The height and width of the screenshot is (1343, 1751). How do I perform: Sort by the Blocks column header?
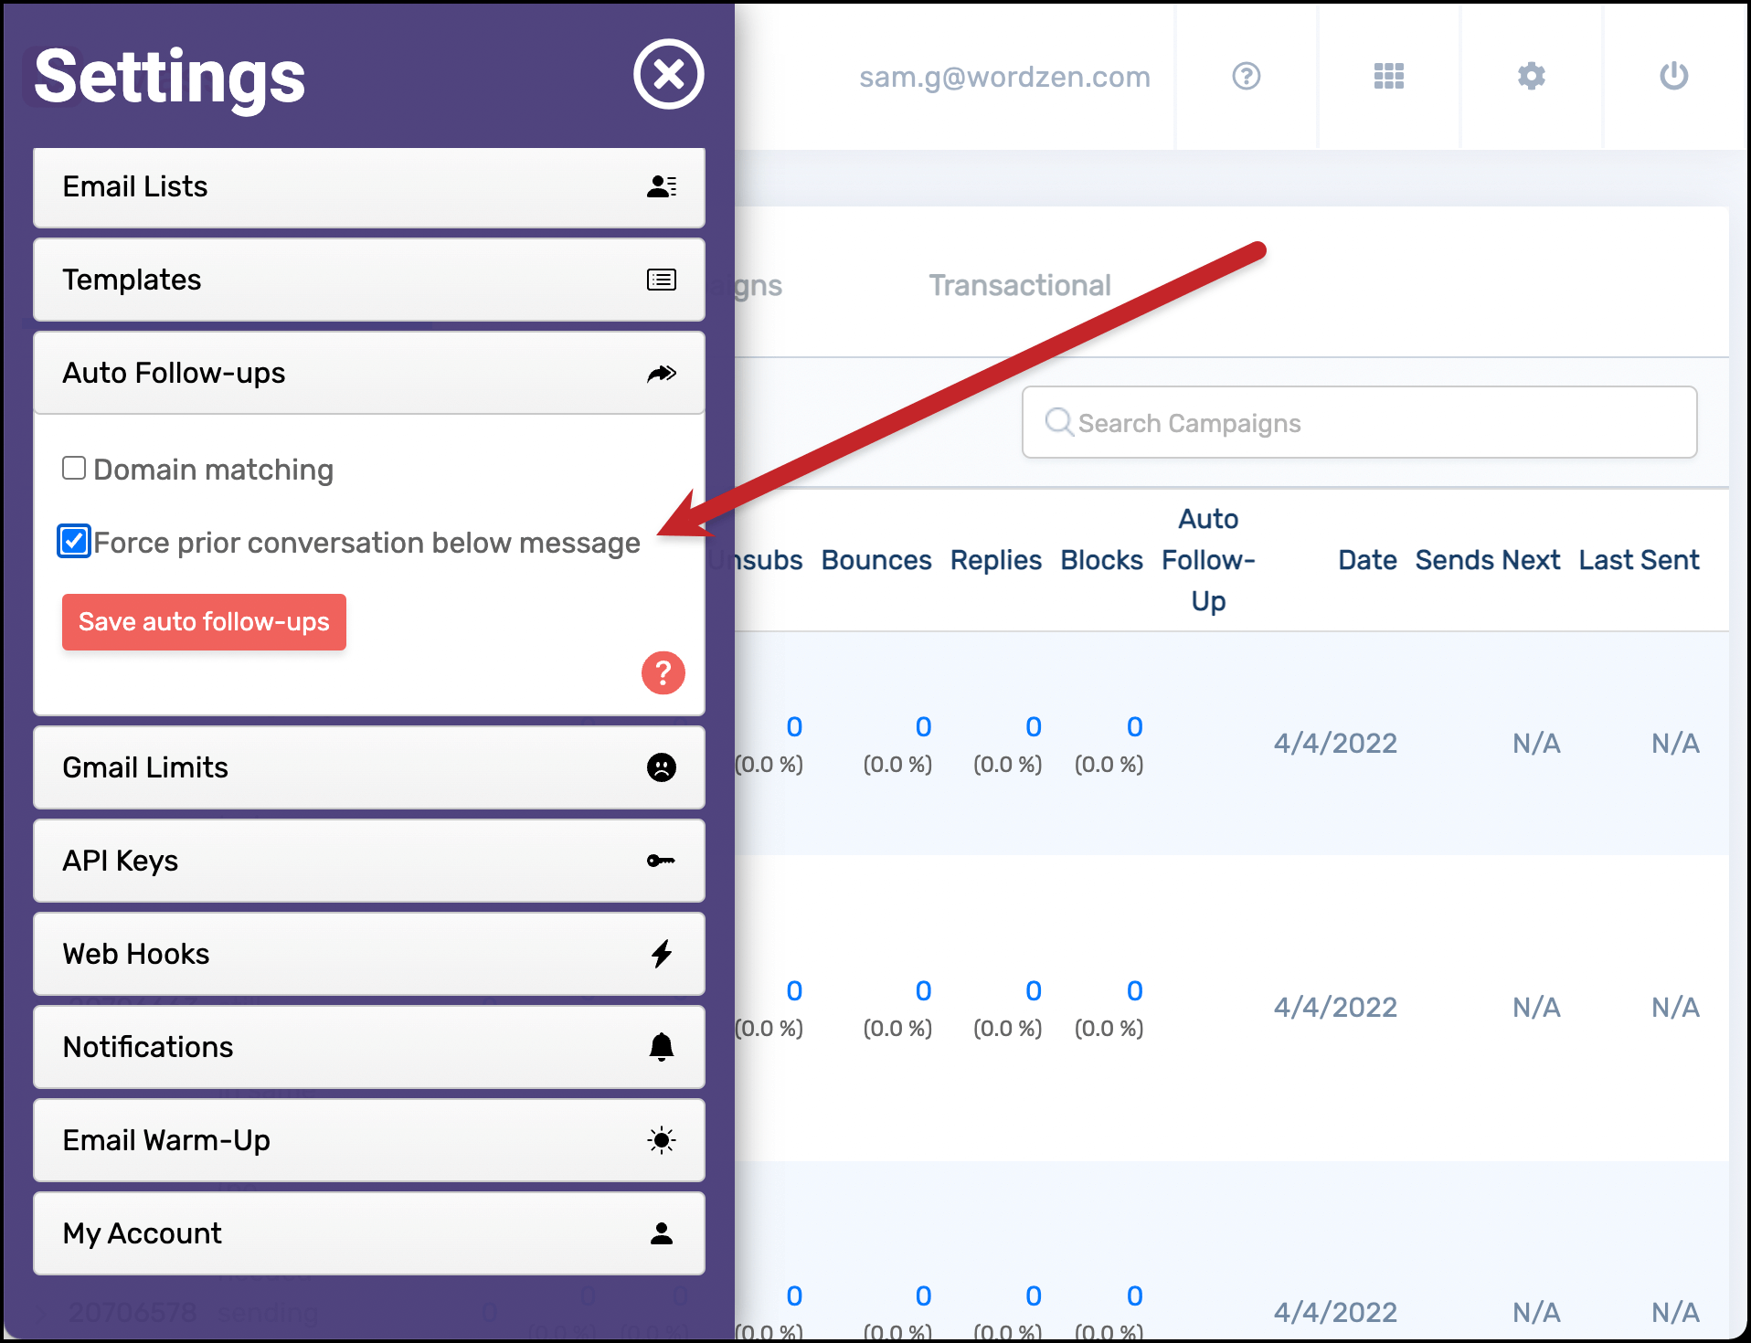(1102, 560)
